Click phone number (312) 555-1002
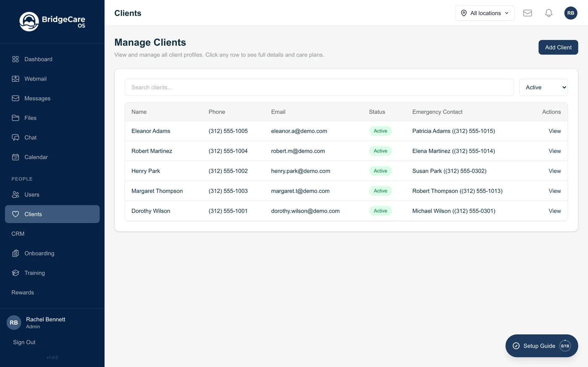 pyautogui.click(x=228, y=171)
